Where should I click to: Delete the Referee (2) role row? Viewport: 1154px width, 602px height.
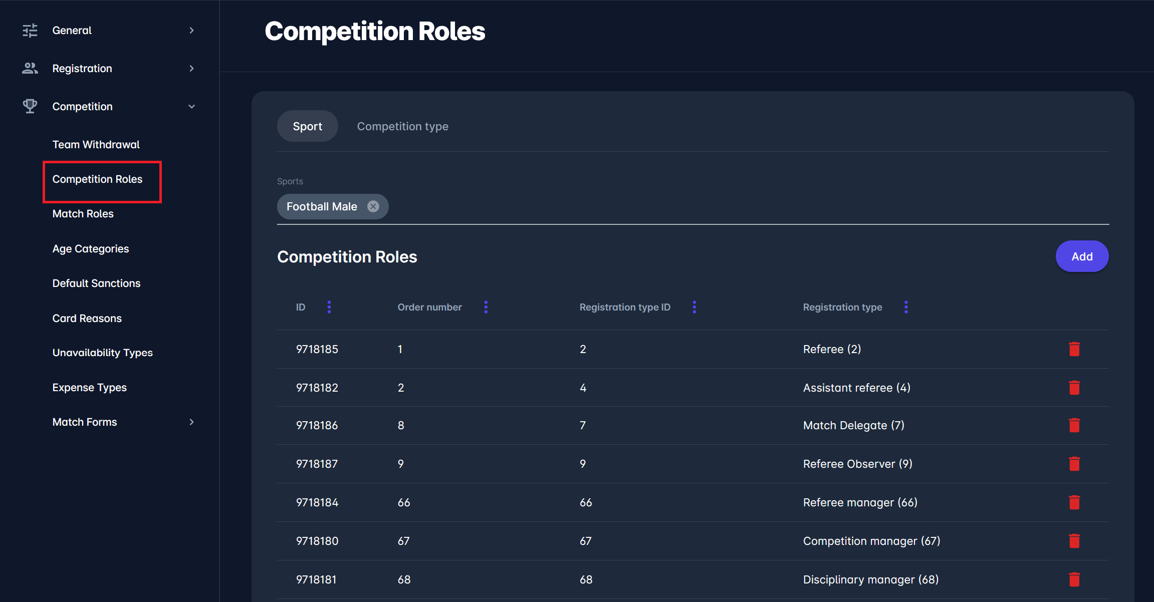point(1074,349)
